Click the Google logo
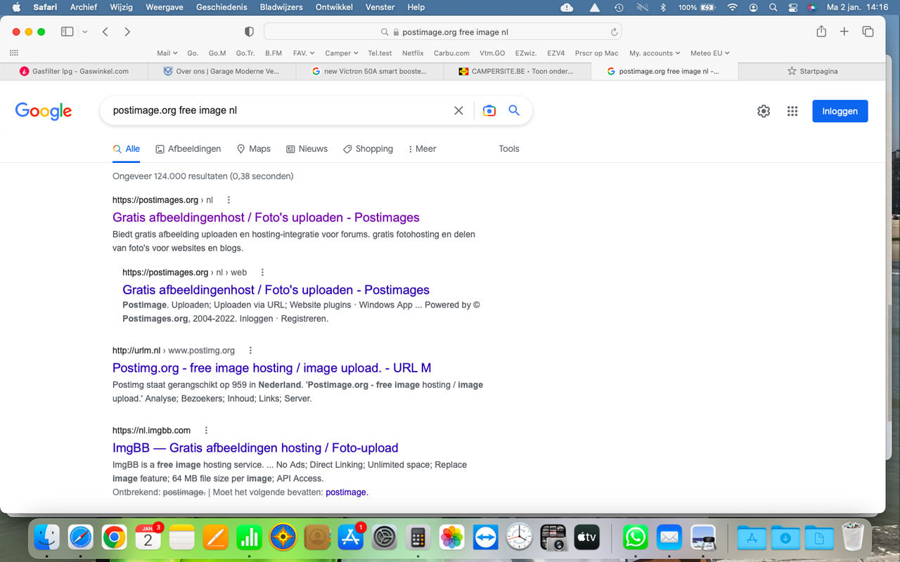 44,111
